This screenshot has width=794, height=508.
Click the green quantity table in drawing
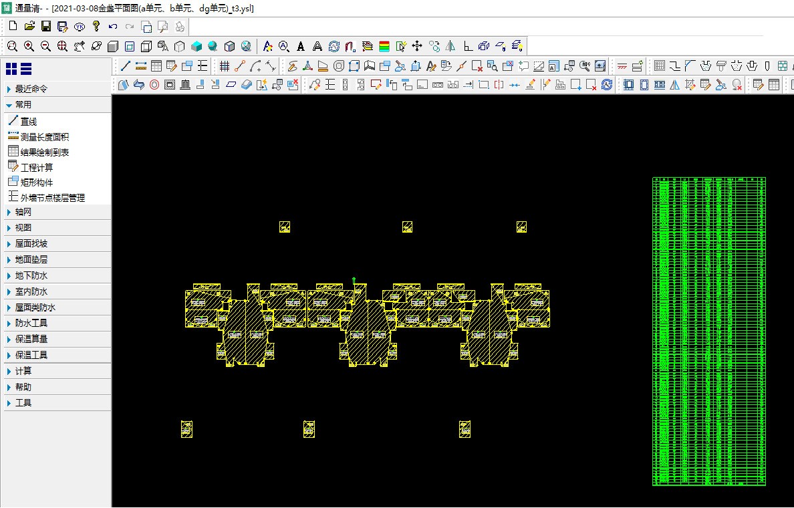[709, 331]
